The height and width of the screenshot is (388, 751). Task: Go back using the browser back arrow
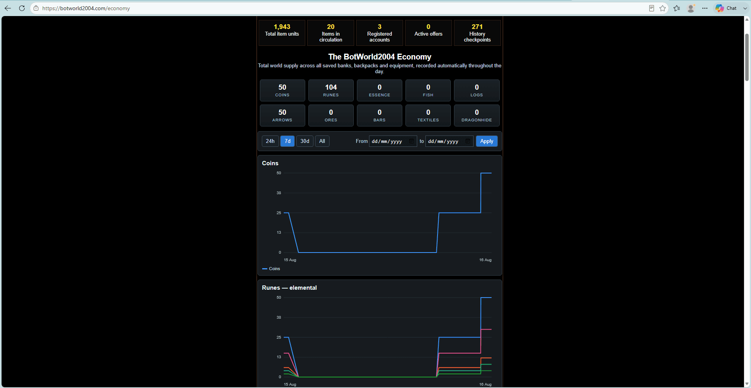8,8
